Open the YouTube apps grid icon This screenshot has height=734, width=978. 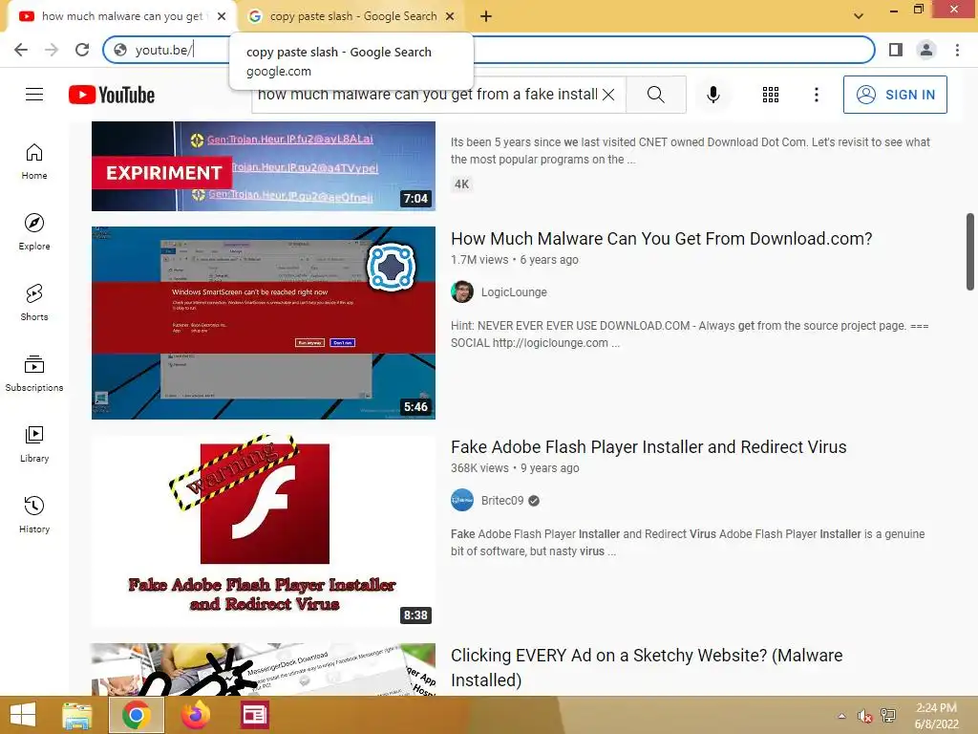coord(771,95)
